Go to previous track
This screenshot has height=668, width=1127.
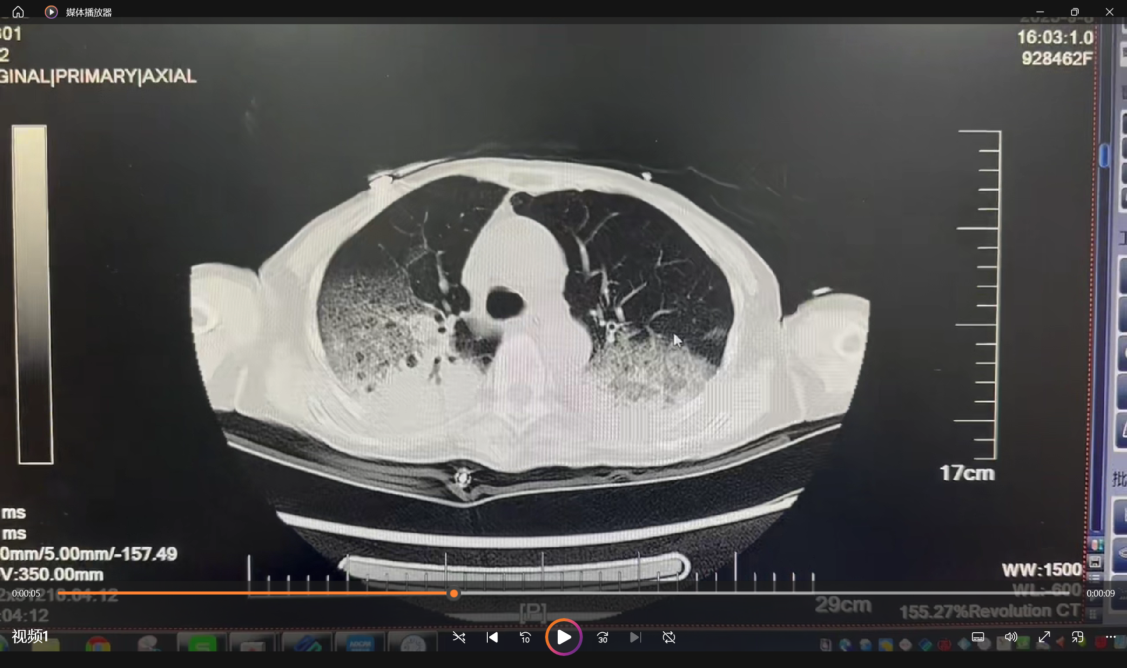tap(492, 637)
